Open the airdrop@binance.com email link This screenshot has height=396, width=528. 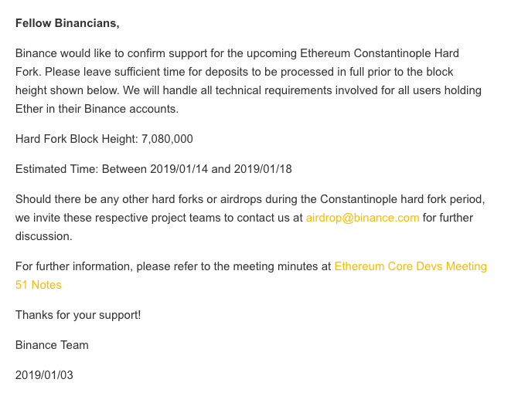363,218
